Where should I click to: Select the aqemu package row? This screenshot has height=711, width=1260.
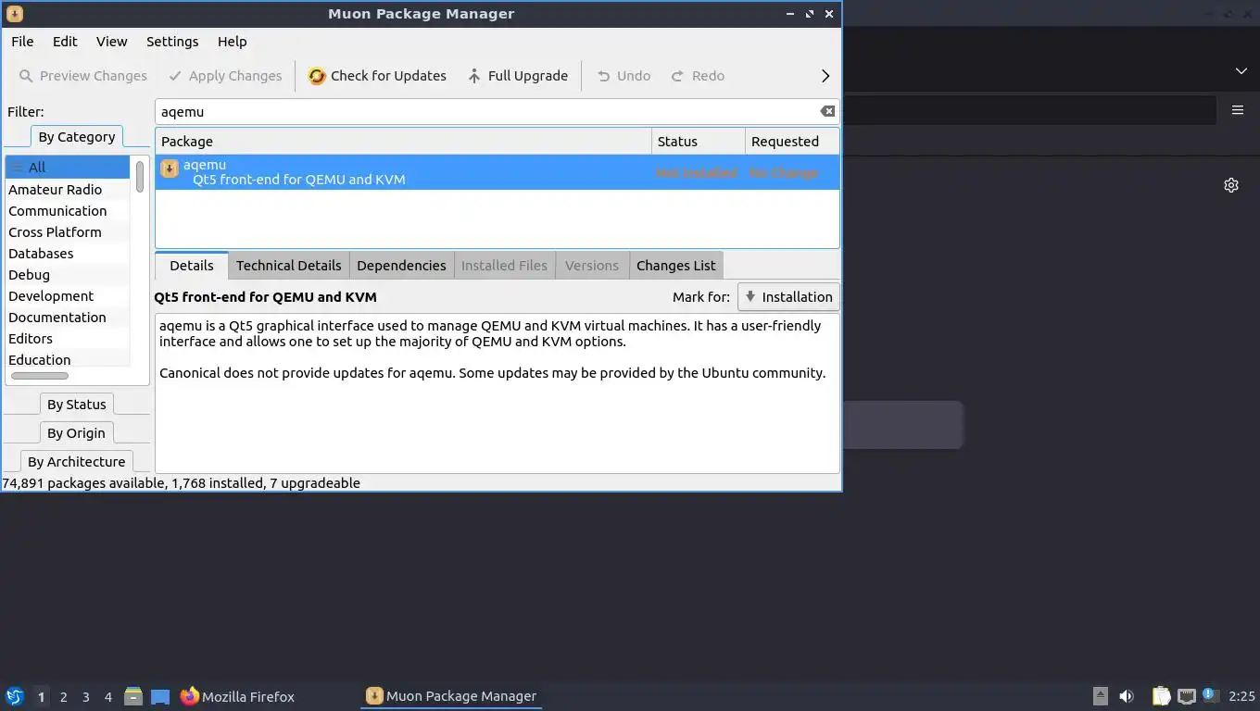click(498, 172)
